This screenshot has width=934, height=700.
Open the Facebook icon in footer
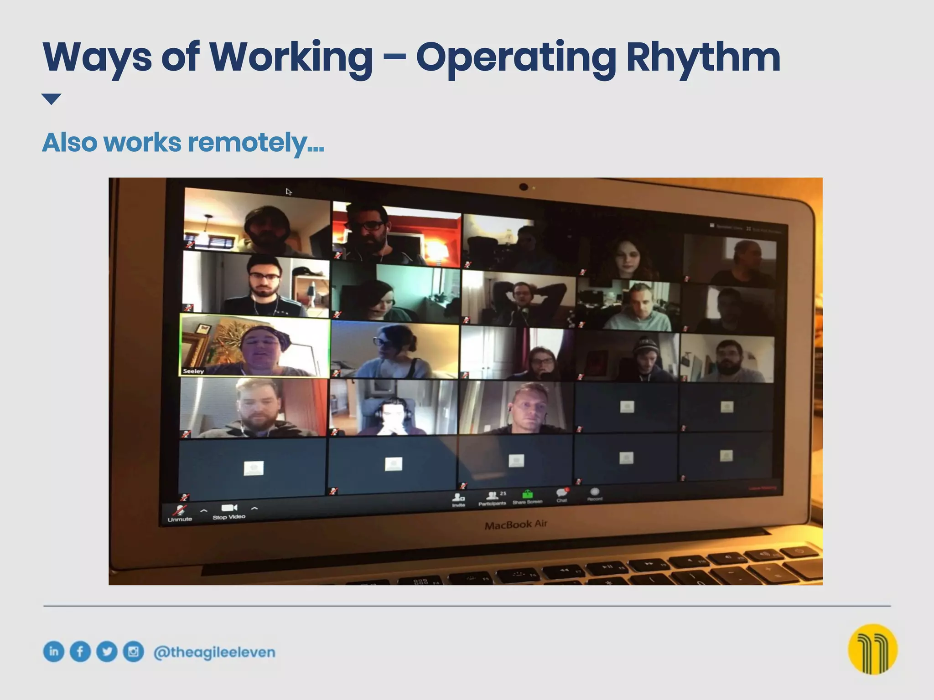tap(80, 652)
